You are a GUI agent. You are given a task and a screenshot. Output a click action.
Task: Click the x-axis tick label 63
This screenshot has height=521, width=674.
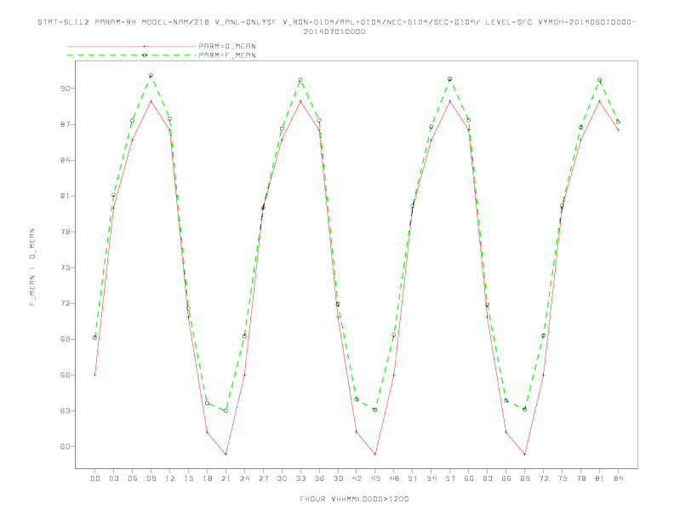point(488,478)
